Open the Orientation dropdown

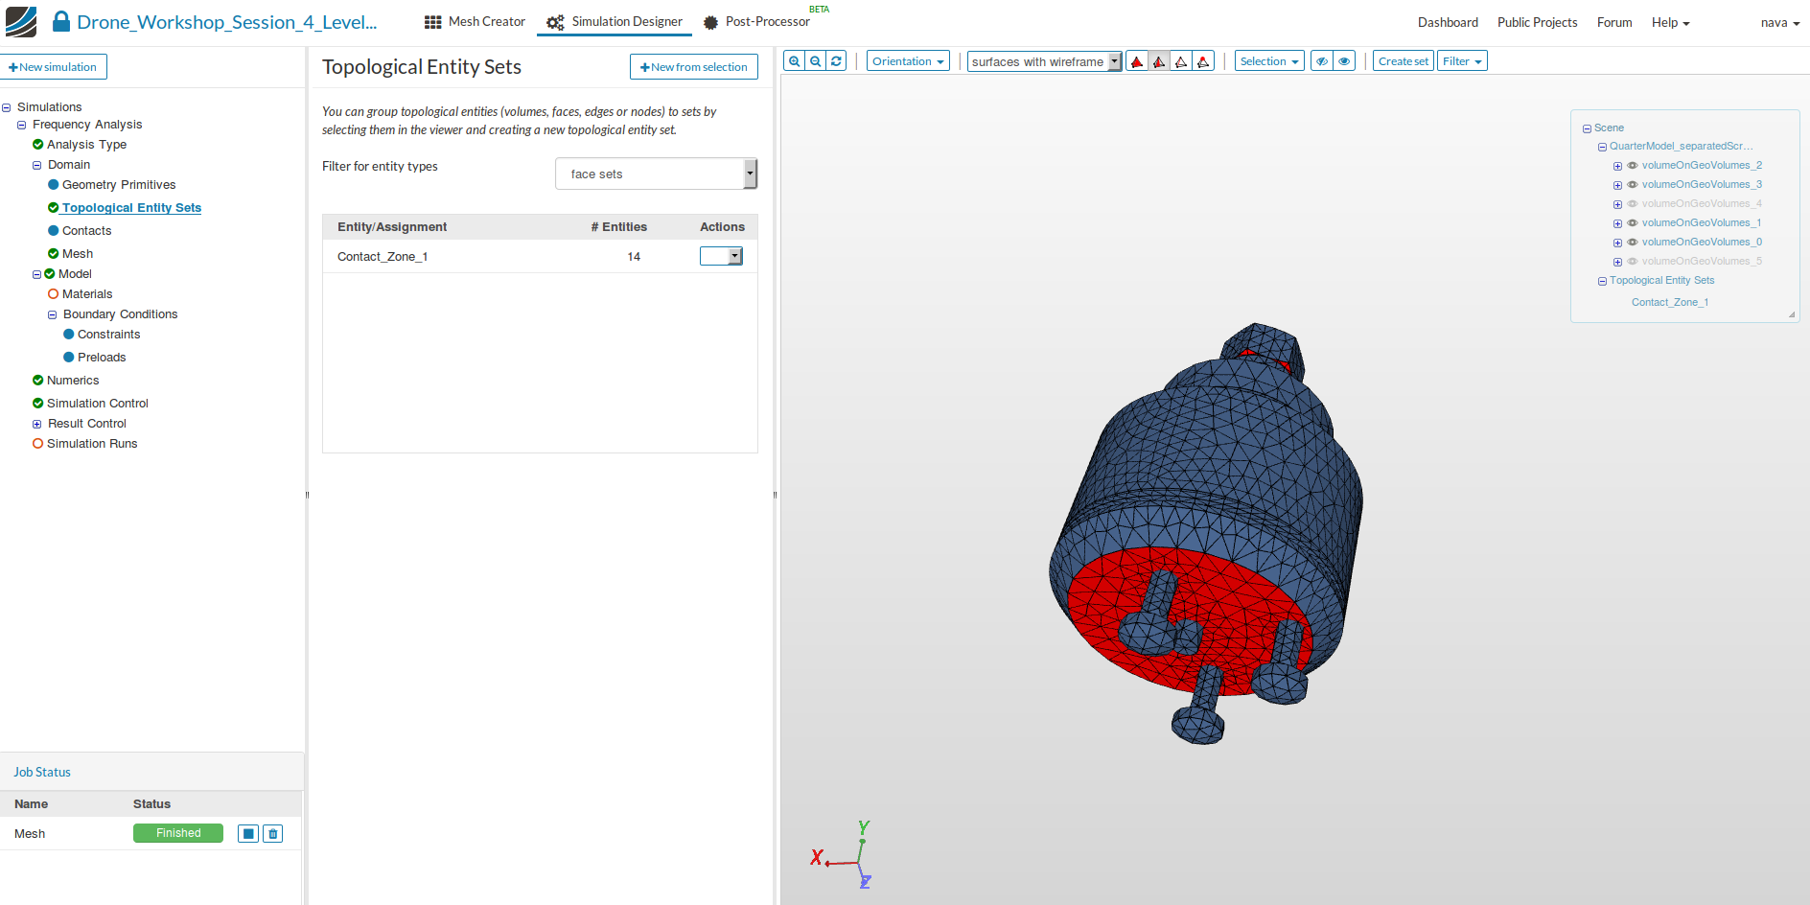[907, 61]
